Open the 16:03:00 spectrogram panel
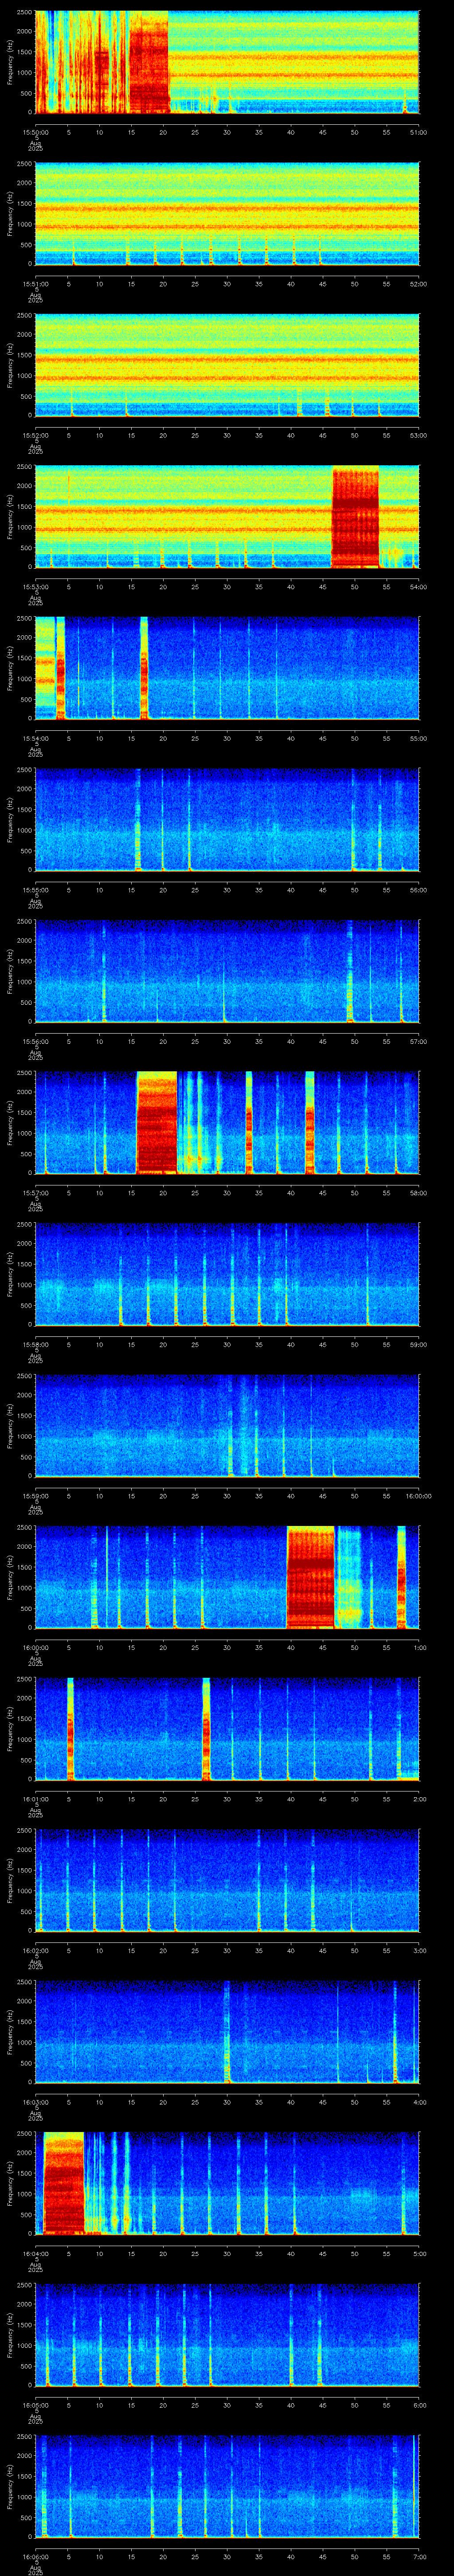Screen dimensions: 454x2576 coord(227,2032)
